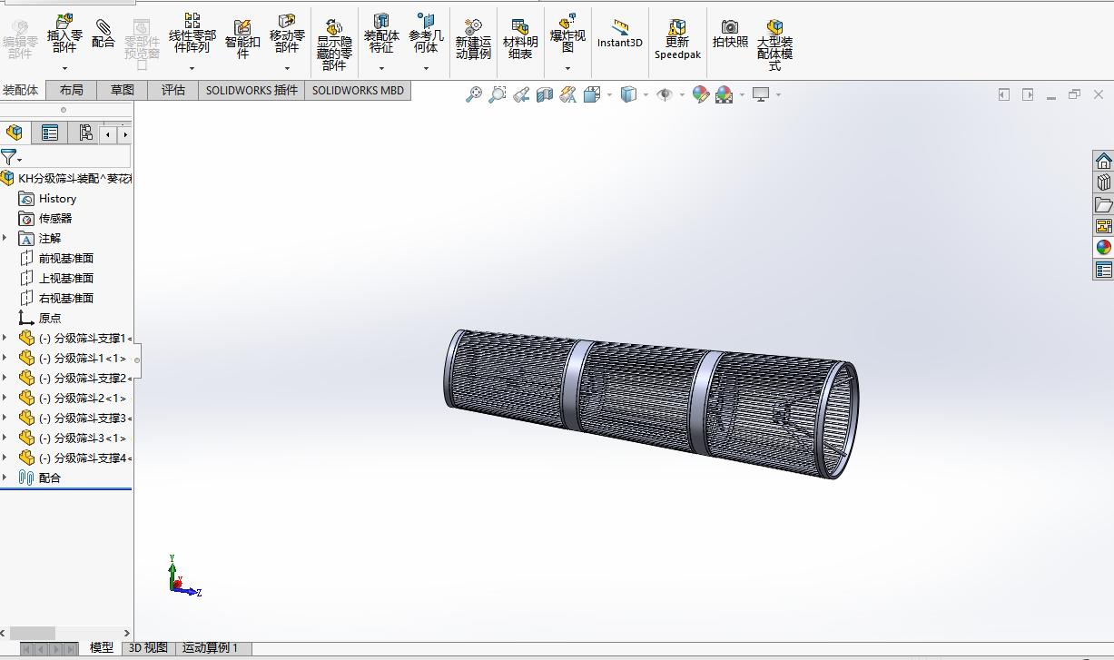Switch to the 评估 ribbon tab
Viewport: 1114px width, 660px height.
(x=173, y=90)
